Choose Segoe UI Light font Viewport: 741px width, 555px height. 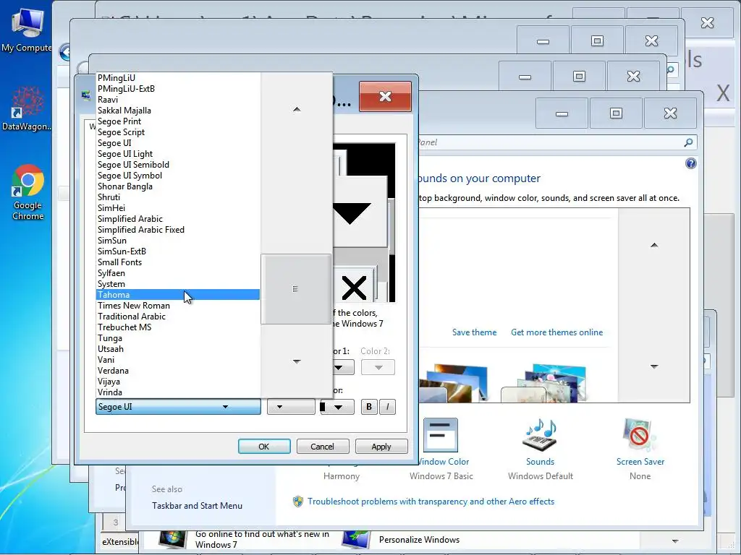178,154
